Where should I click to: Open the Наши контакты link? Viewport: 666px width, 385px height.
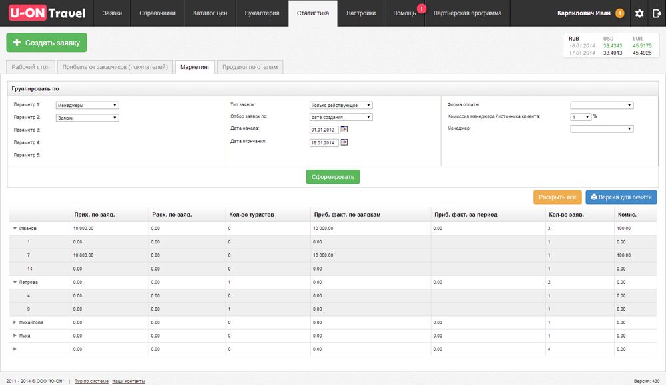point(129,381)
